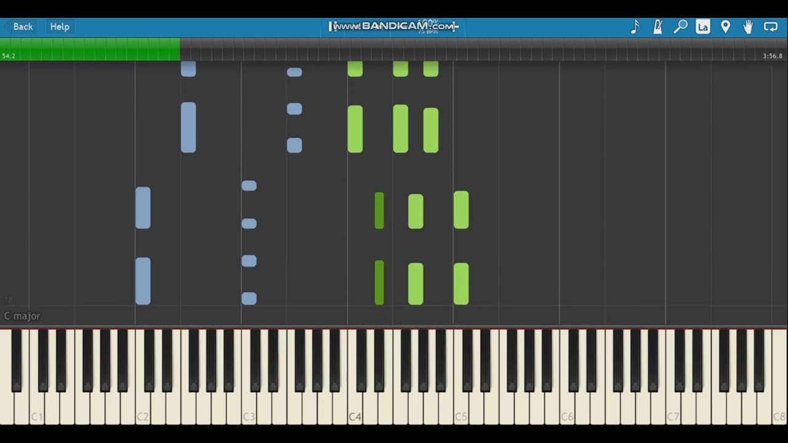Play the C7 piano key
The width and height of the screenshot is (788, 443).
[673, 409]
